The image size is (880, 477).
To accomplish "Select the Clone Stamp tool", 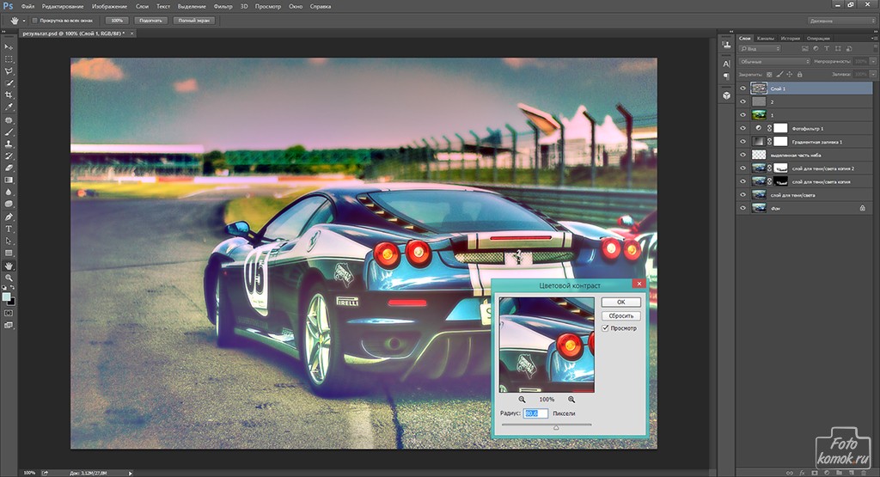I will 9,144.
